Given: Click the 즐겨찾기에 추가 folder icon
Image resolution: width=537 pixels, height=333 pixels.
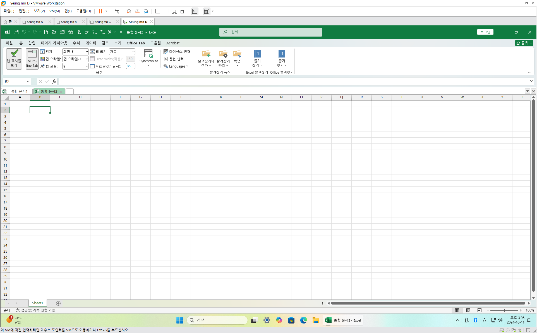Looking at the screenshot, I should [206, 54].
